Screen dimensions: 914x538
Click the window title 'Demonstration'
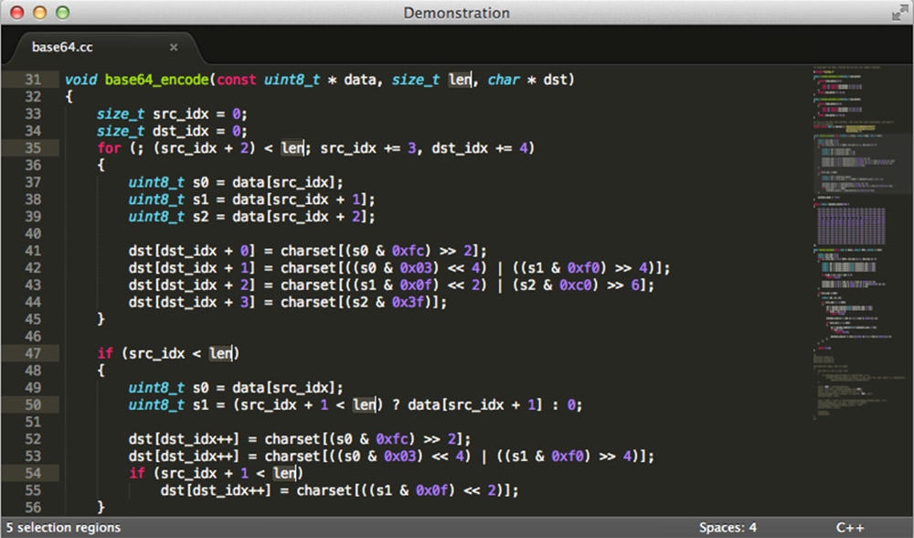[456, 13]
